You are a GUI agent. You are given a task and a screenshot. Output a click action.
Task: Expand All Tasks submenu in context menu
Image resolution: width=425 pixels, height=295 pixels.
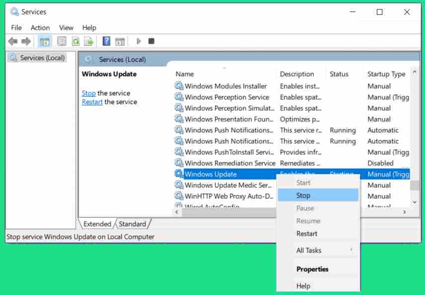coord(318,250)
